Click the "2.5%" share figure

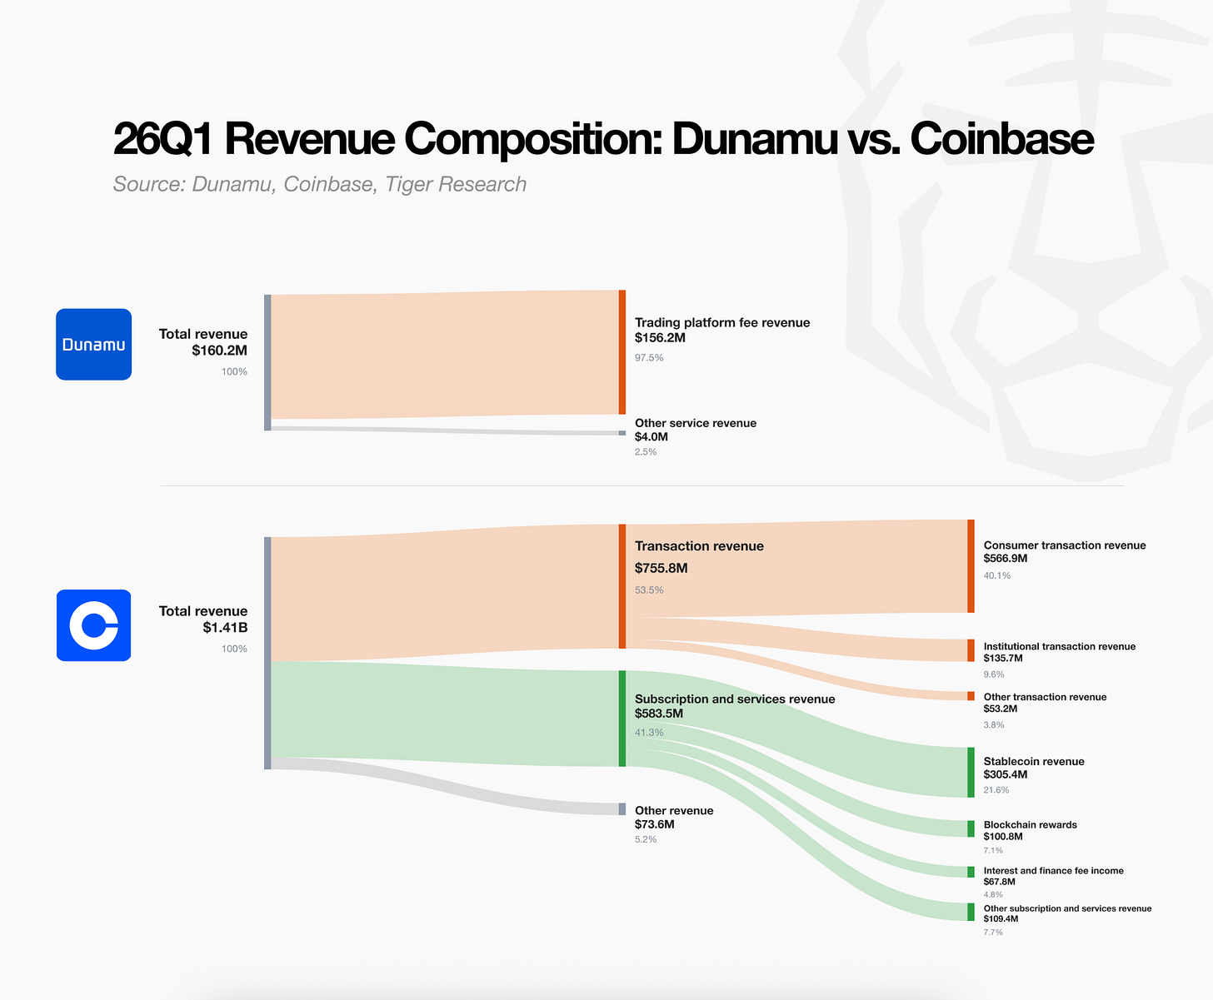pyautogui.click(x=646, y=452)
